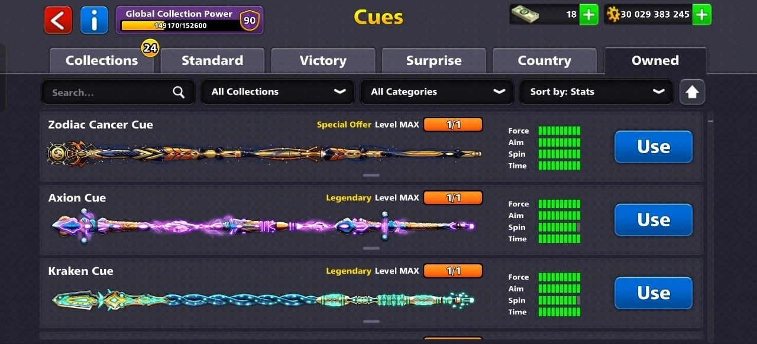The image size is (757, 344).
Task: Use the Kraken Cue
Action: pyautogui.click(x=654, y=293)
